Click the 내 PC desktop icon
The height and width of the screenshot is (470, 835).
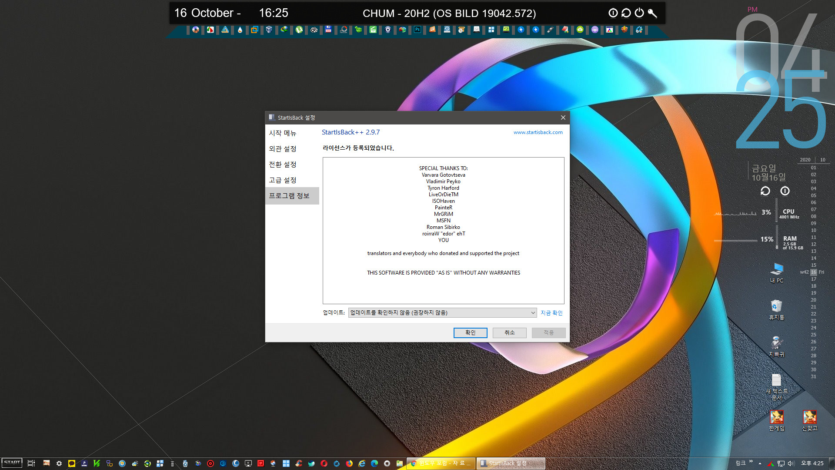[776, 273]
